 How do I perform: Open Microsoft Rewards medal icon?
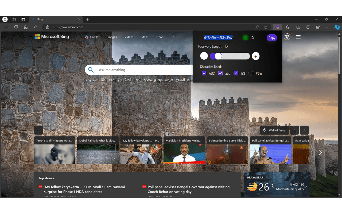(287, 37)
